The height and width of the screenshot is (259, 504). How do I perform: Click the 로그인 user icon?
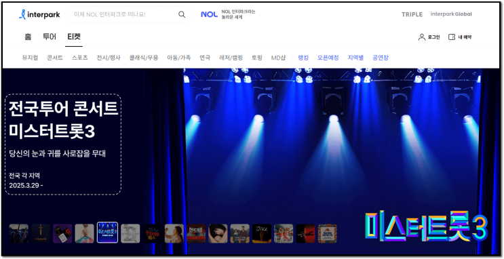coord(422,37)
